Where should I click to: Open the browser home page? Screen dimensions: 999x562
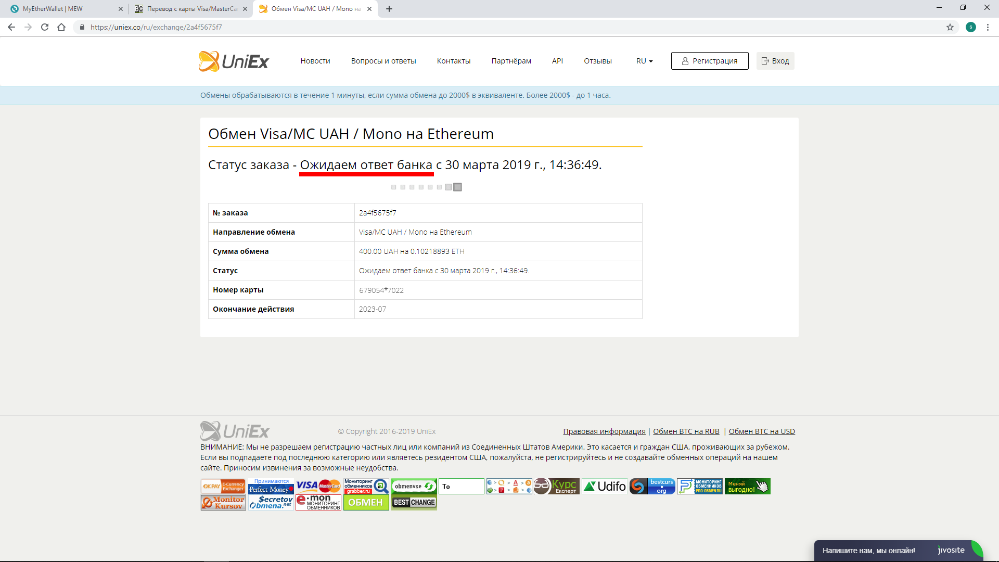(61, 27)
